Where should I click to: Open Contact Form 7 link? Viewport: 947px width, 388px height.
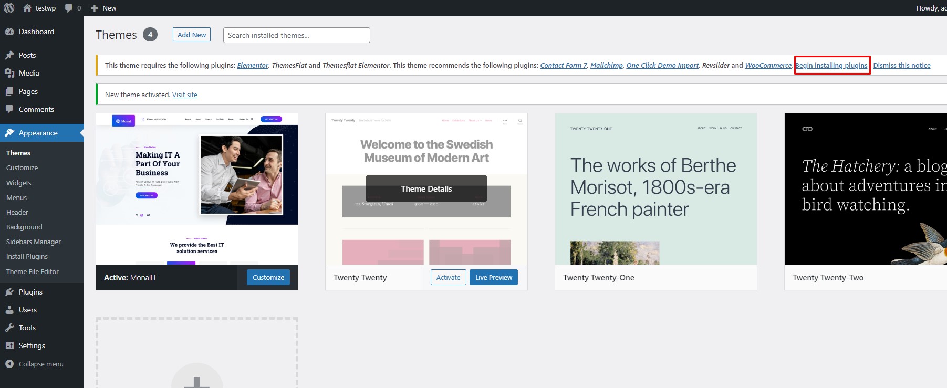(564, 65)
